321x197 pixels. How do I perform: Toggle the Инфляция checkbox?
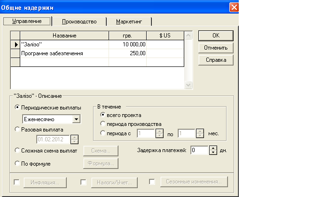(x=16, y=182)
